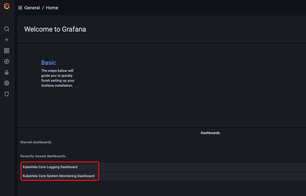The width and height of the screenshot is (306, 196).
Task: Click the Starred dashboards section header
Action: tap(36, 142)
